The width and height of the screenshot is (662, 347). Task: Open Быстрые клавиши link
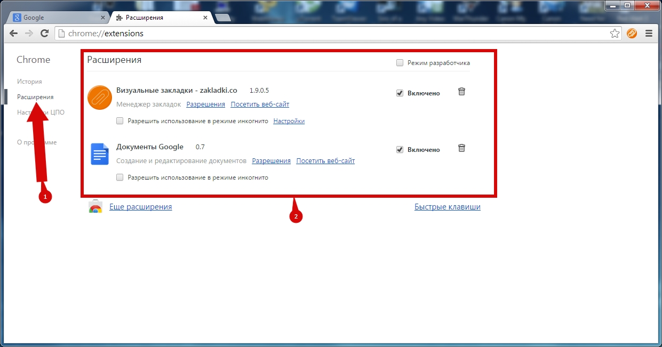(x=448, y=207)
